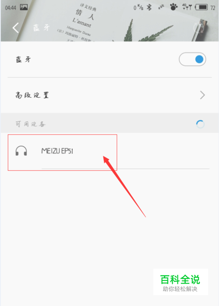Tap the paw print status icon
This screenshot has width=219, height=306.
pos(173,7)
